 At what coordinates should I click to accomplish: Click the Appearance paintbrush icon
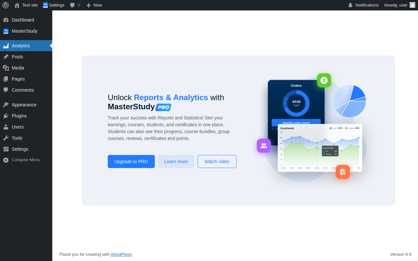click(x=6, y=105)
